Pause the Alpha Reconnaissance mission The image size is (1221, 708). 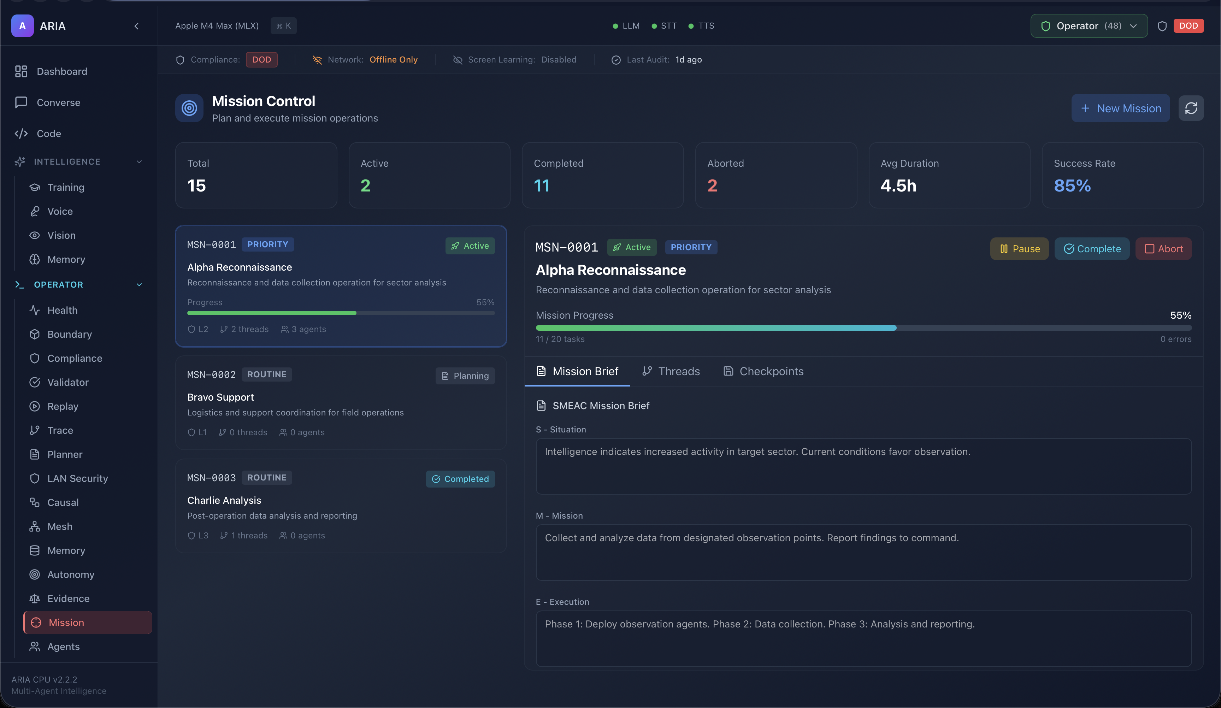click(x=1019, y=249)
